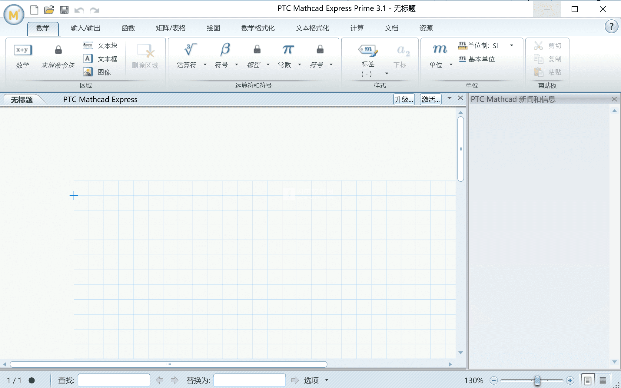Insert a 文本块 text block
Viewport: 621px width, 388px height.
click(x=100, y=45)
